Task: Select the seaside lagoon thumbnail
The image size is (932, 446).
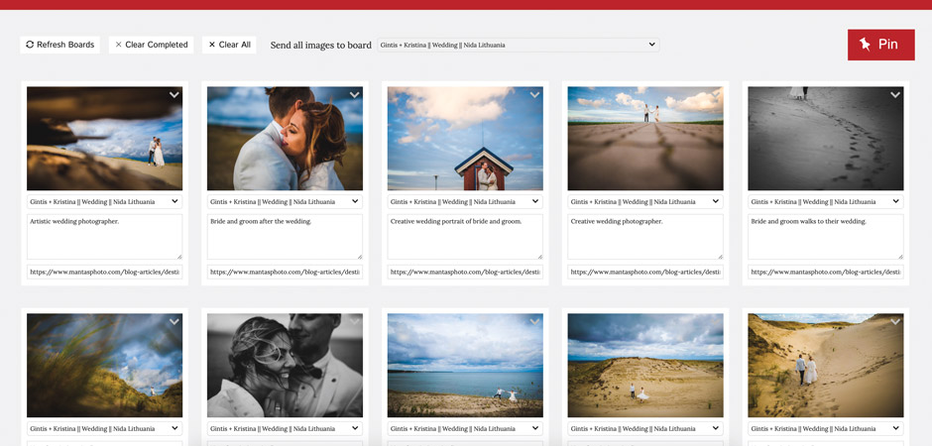Action: click(465, 366)
